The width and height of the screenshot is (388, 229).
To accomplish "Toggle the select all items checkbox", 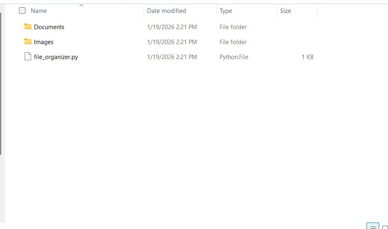I will (22, 11).
